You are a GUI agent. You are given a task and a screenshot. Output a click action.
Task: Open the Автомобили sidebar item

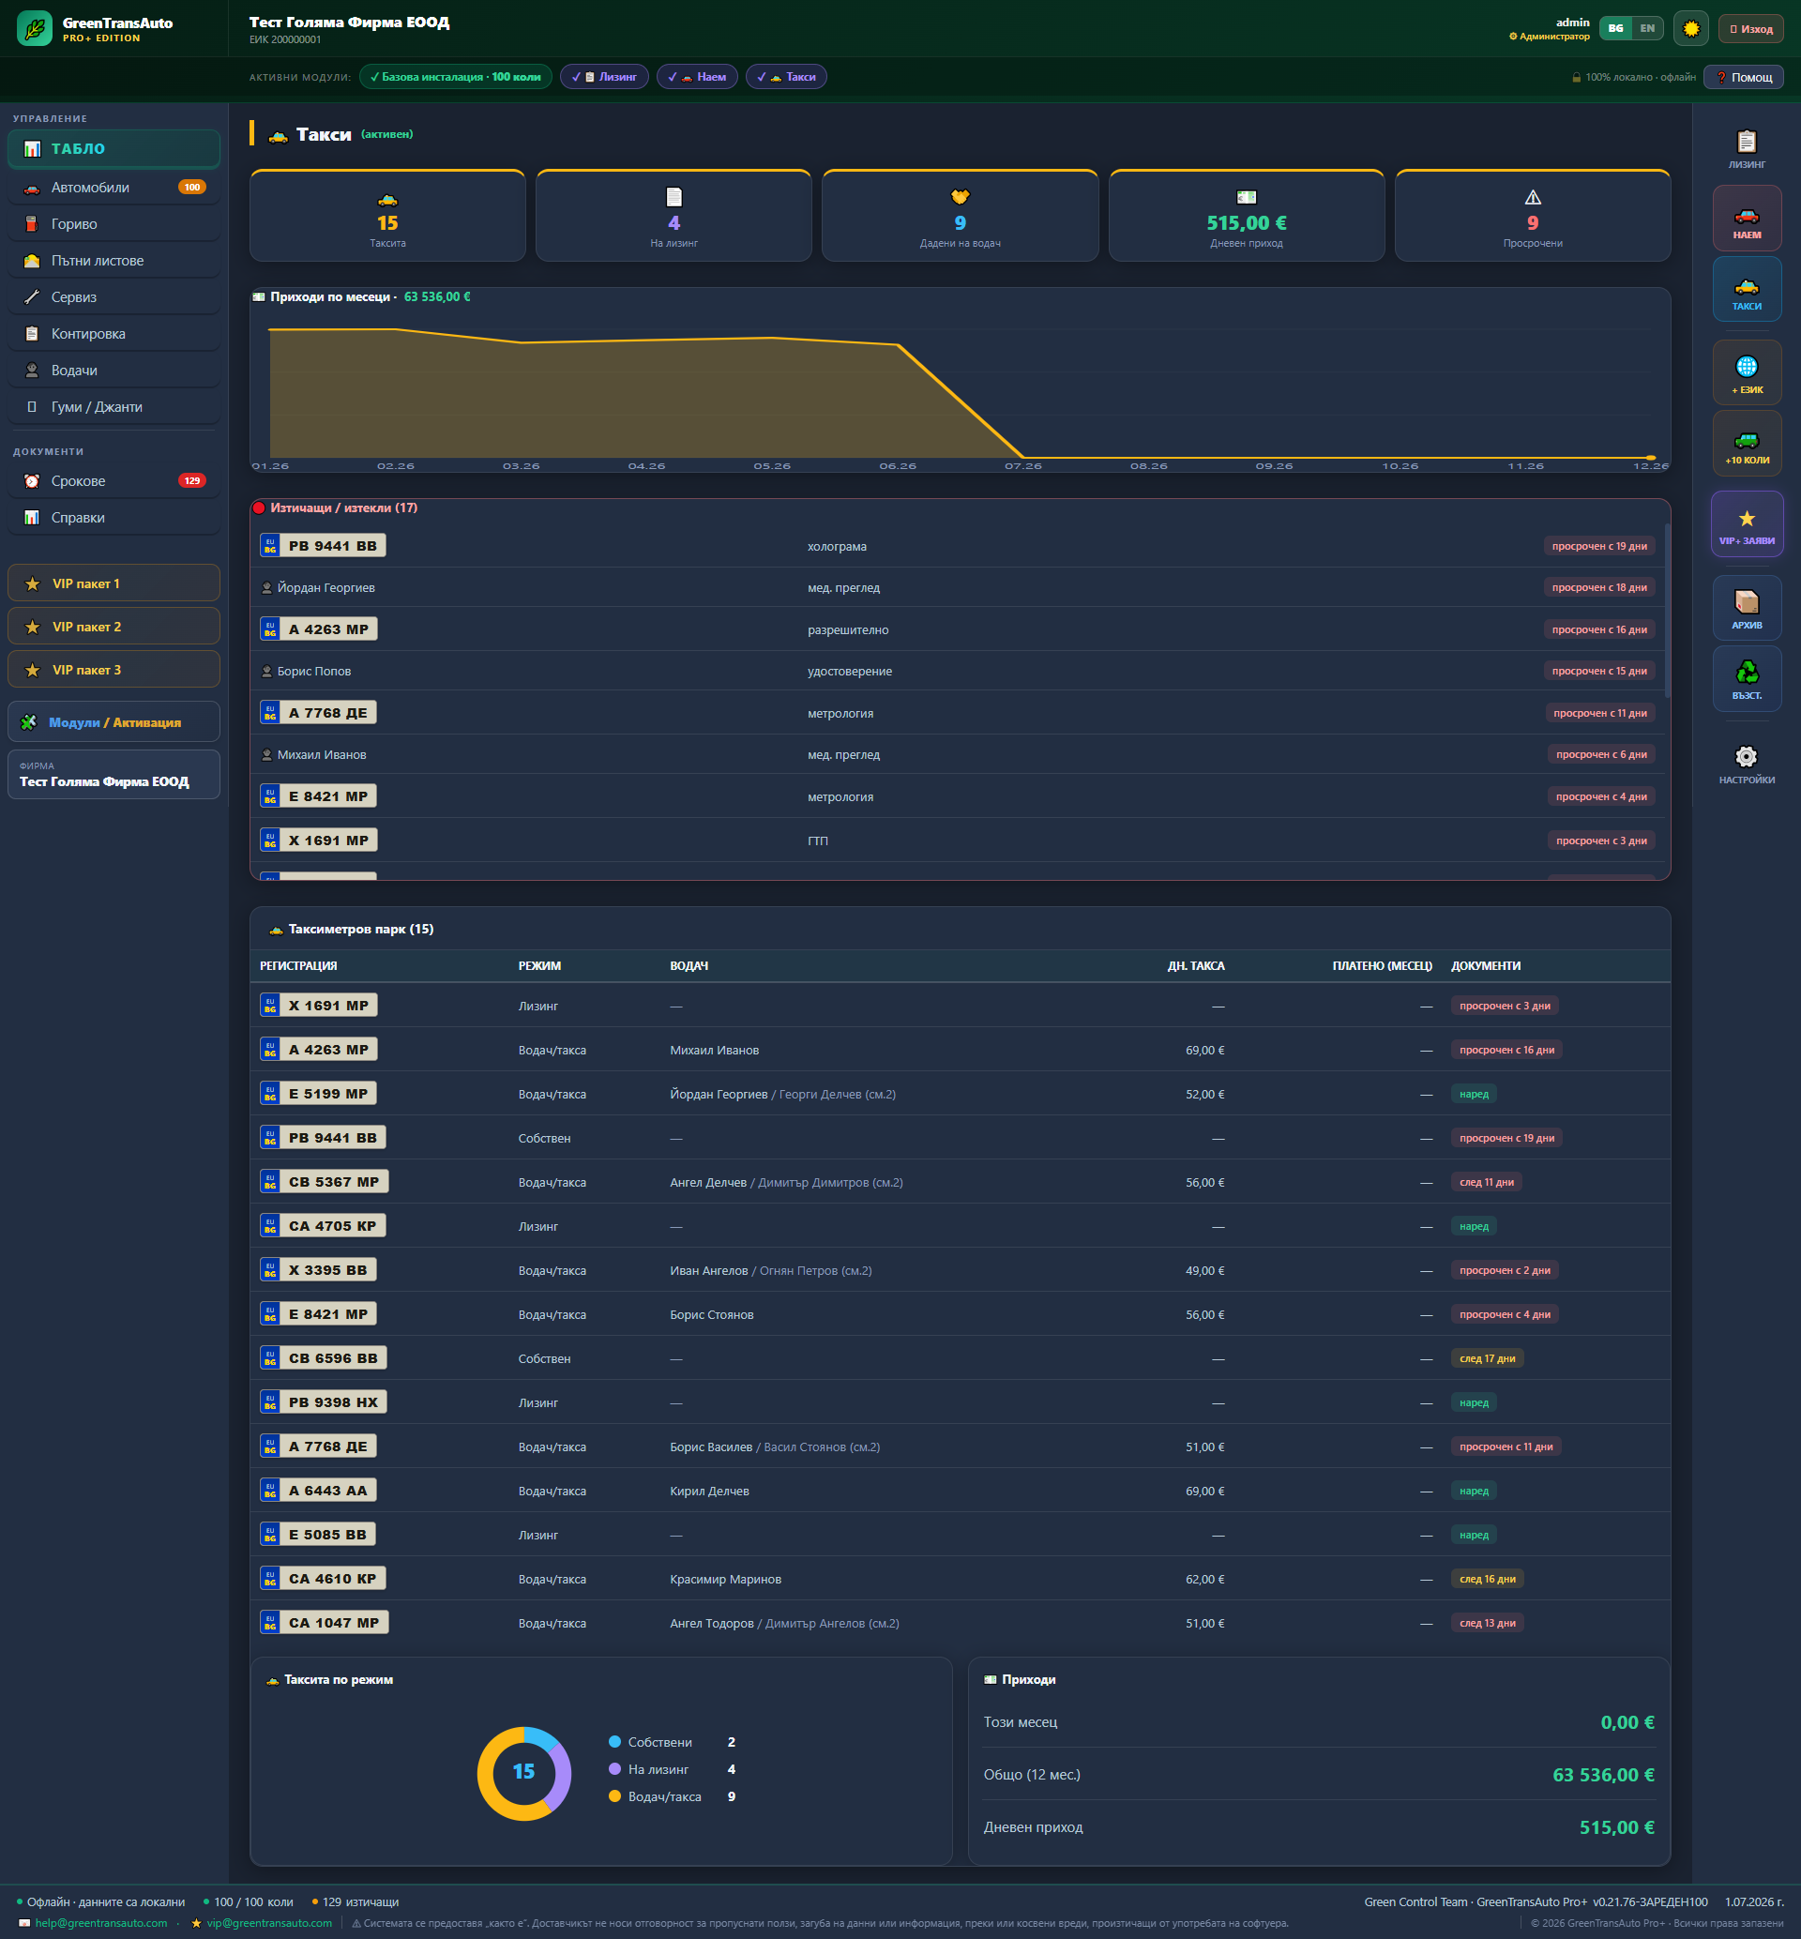(114, 187)
